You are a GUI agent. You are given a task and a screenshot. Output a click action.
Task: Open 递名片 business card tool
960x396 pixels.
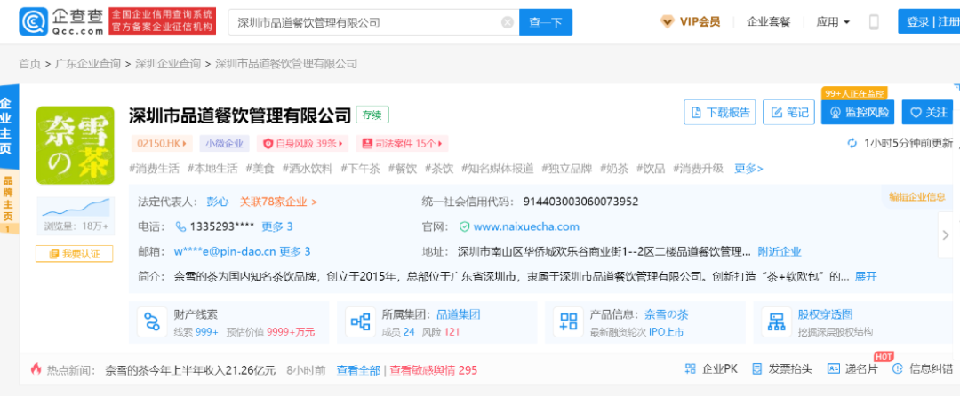[852, 369]
